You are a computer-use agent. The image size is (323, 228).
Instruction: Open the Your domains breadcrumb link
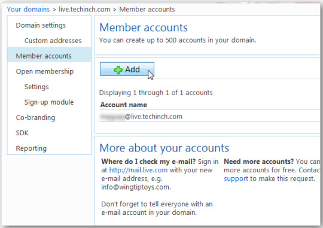point(29,10)
